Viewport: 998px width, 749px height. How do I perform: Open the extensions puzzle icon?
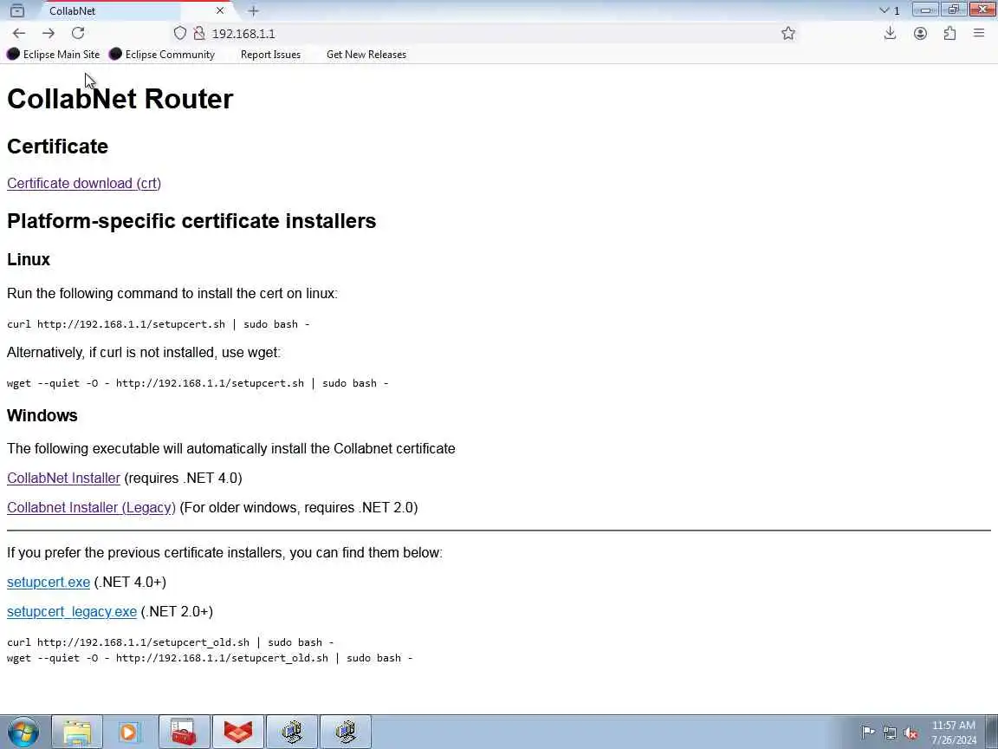pyautogui.click(x=949, y=33)
